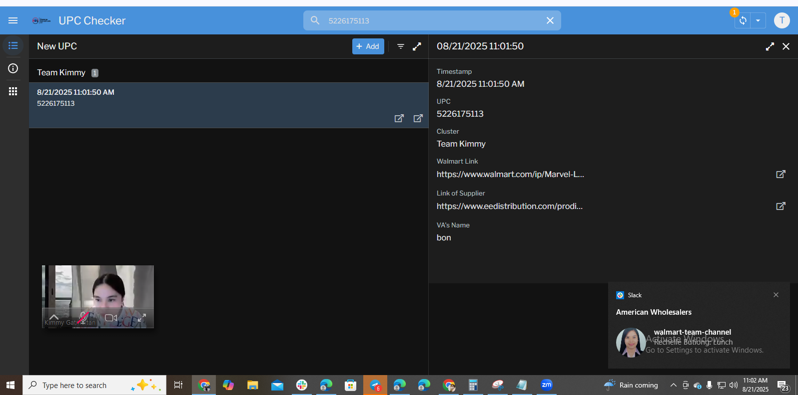Expand the detail panel to fullscreen
The width and height of the screenshot is (798, 395).
[x=770, y=46]
